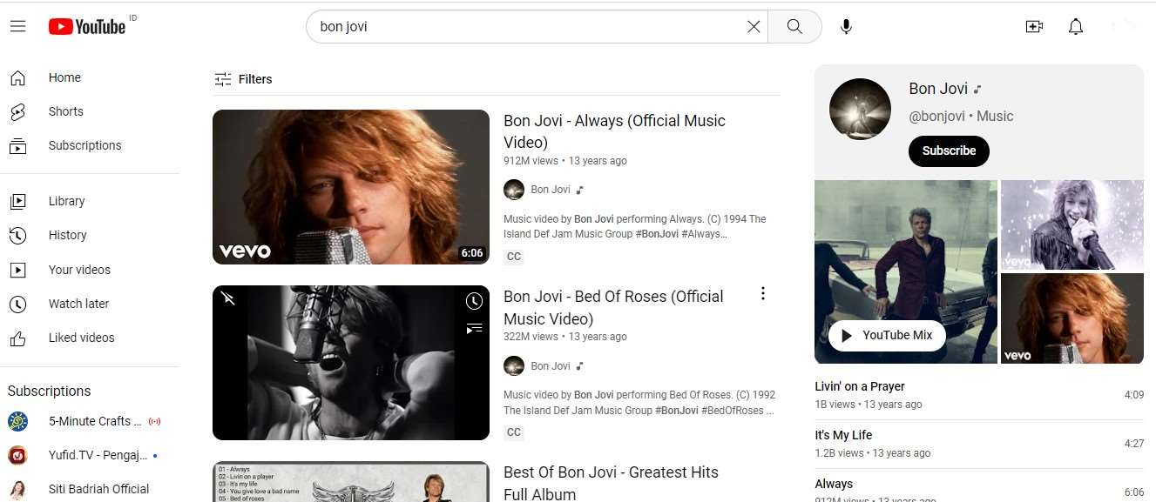Go to the YouTube logo home

(x=87, y=26)
